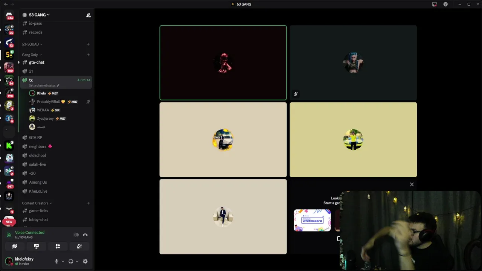Launch the Whiteboard activity card
Screen dimensions: 482x271
pyautogui.click(x=312, y=220)
